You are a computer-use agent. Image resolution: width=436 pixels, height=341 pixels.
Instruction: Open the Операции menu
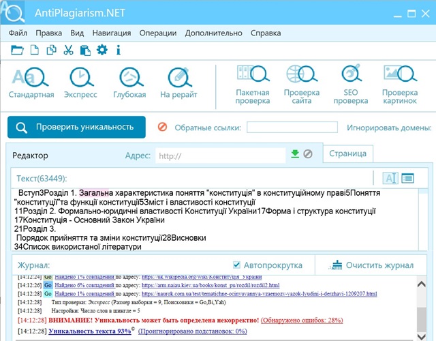point(158,33)
